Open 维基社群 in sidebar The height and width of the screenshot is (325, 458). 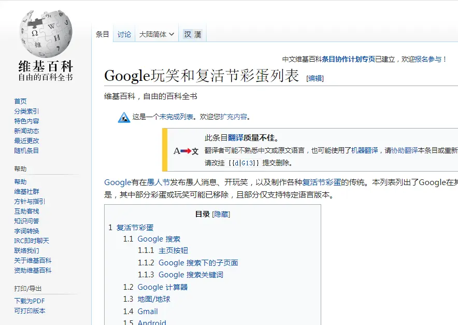click(26, 192)
